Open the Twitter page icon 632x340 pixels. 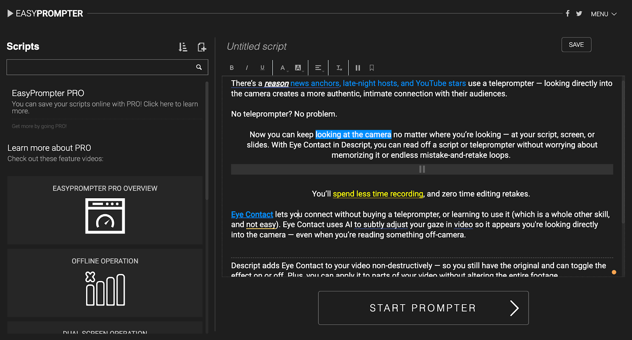tap(579, 13)
